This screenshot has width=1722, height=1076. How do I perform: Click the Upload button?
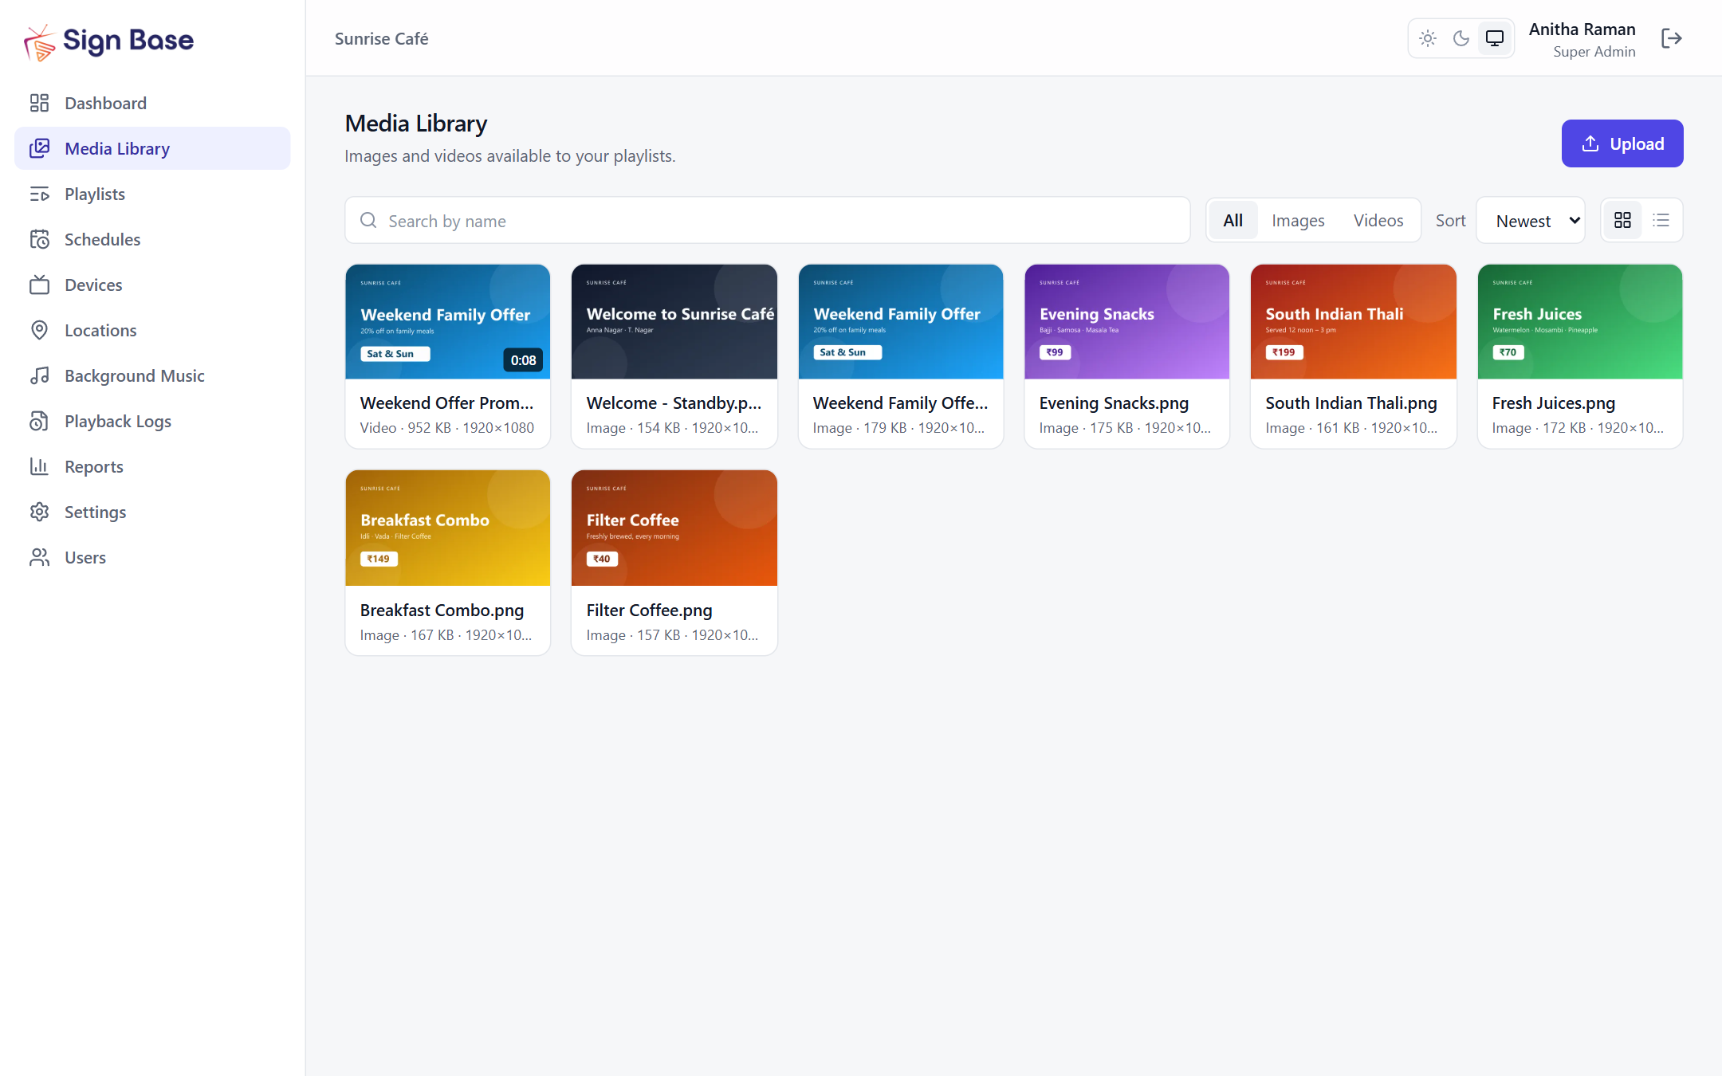click(1622, 143)
